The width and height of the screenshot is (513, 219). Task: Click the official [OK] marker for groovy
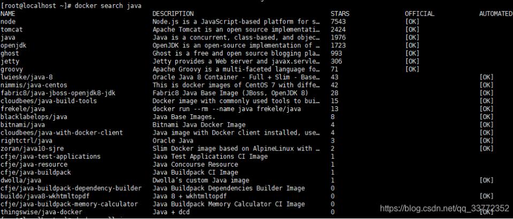pyautogui.click(x=412, y=69)
